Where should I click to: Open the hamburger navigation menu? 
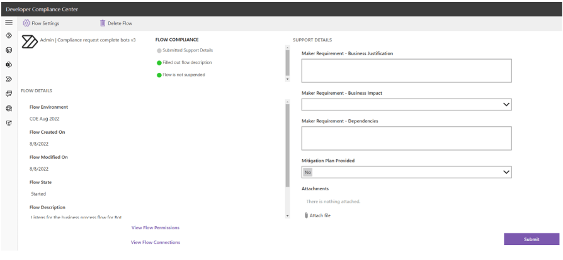9,23
